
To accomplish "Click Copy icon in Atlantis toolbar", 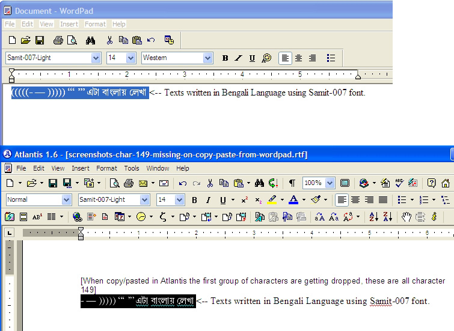I will click(224, 183).
